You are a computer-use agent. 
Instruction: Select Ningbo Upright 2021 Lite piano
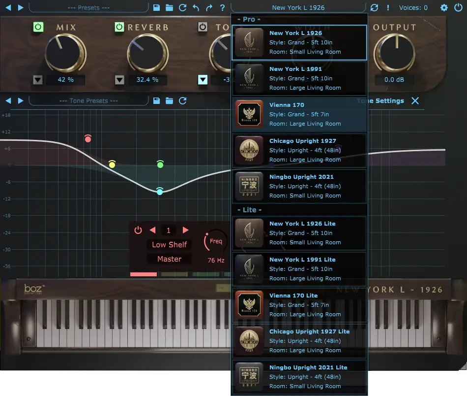tap(299, 377)
